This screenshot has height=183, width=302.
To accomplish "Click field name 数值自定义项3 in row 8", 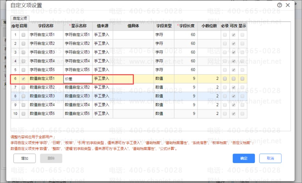I will 46,96.
